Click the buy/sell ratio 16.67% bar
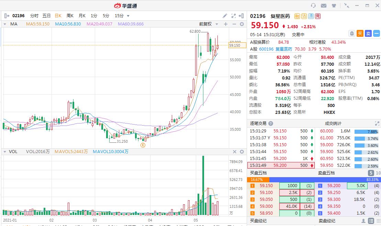Image resolution: width=381 pixels, height=226 pixels. click(x=258, y=180)
